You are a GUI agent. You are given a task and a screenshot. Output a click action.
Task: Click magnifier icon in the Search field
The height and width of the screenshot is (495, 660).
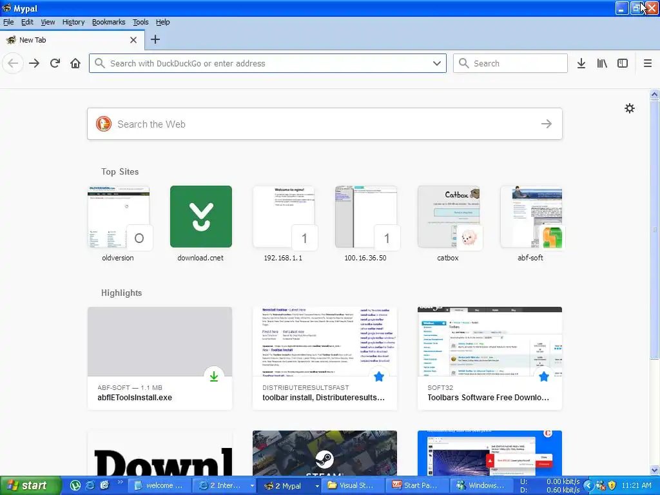pyautogui.click(x=464, y=63)
